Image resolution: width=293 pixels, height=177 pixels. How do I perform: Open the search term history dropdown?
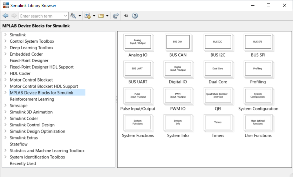(66, 16)
